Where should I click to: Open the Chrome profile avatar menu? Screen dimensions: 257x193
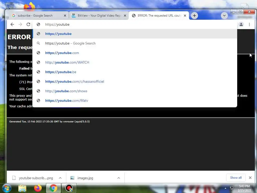(x=241, y=24)
